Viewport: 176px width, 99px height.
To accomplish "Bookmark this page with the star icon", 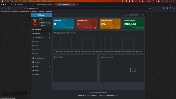I will click(150, 8).
